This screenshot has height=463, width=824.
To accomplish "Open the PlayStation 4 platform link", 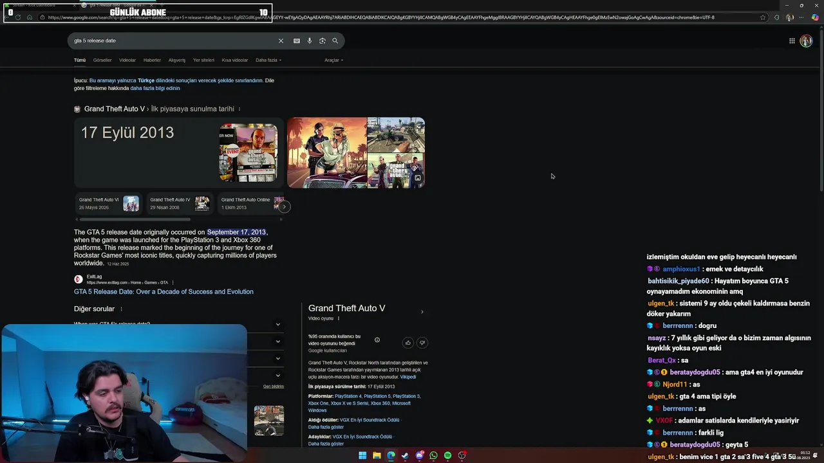I will (348, 396).
